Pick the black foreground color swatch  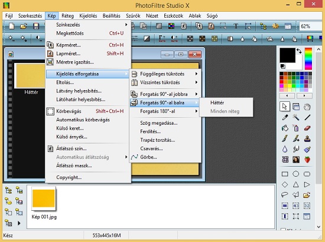coord(287,55)
